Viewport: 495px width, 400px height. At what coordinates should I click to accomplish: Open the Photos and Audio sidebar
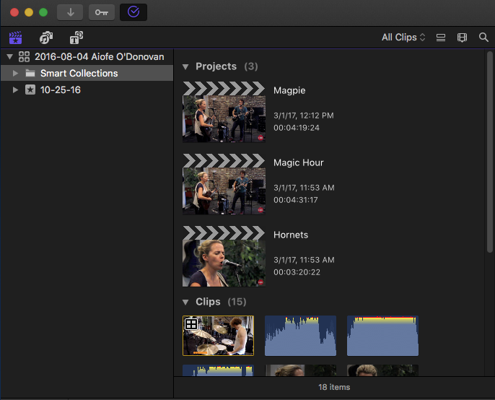click(x=46, y=38)
